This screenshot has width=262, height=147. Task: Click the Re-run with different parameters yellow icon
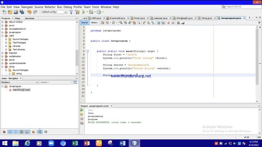coord(82,114)
